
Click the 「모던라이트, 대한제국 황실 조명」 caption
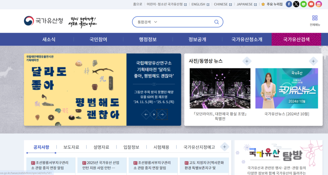[220, 116]
